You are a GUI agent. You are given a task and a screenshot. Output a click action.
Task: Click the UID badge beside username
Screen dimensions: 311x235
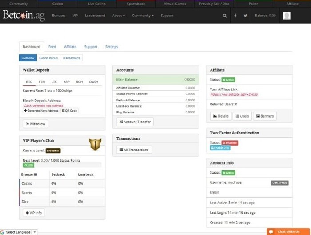pyautogui.click(x=279, y=183)
